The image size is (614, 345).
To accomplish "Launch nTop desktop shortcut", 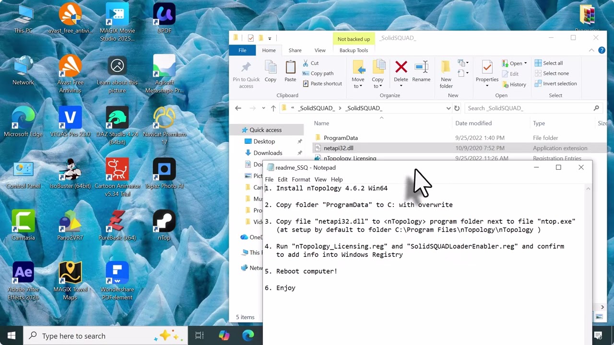I will (164, 226).
